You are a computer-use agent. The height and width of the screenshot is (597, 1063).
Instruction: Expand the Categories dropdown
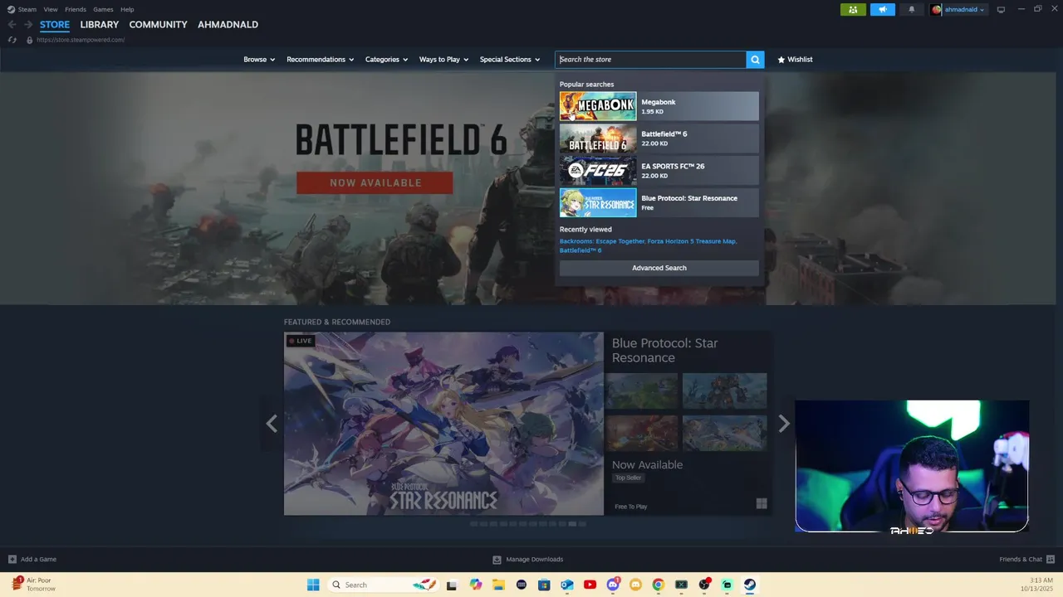[x=386, y=60]
